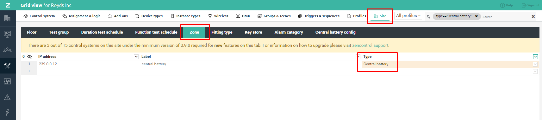Screen dimensions: 542x120
Task: Select the wrench tools sidebar icon
Action: pyautogui.click(x=7, y=66)
